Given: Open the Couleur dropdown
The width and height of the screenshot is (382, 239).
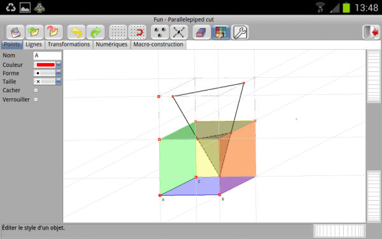Looking at the screenshot, I should pos(47,64).
